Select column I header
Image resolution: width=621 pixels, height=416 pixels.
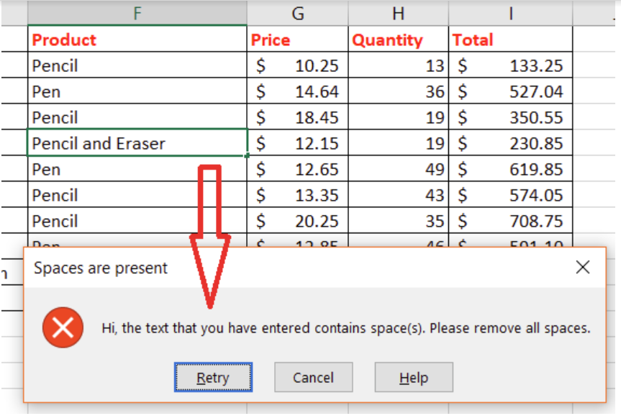point(510,12)
